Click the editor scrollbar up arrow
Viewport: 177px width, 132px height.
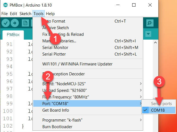click(x=156, y=43)
